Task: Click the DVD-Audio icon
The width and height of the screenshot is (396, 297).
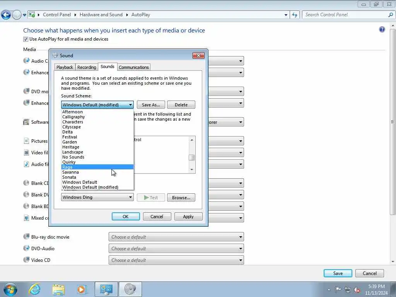Action: coord(26,248)
